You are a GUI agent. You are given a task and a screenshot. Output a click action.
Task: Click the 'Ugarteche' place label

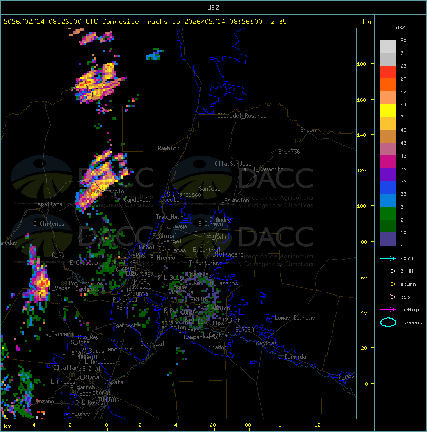coord(127,325)
